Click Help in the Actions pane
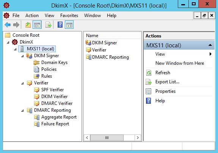218x153 pixels. click(160, 101)
